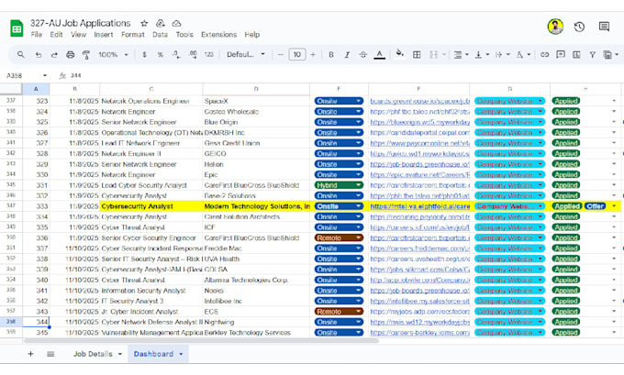Select the paint format roller icon

point(86,54)
